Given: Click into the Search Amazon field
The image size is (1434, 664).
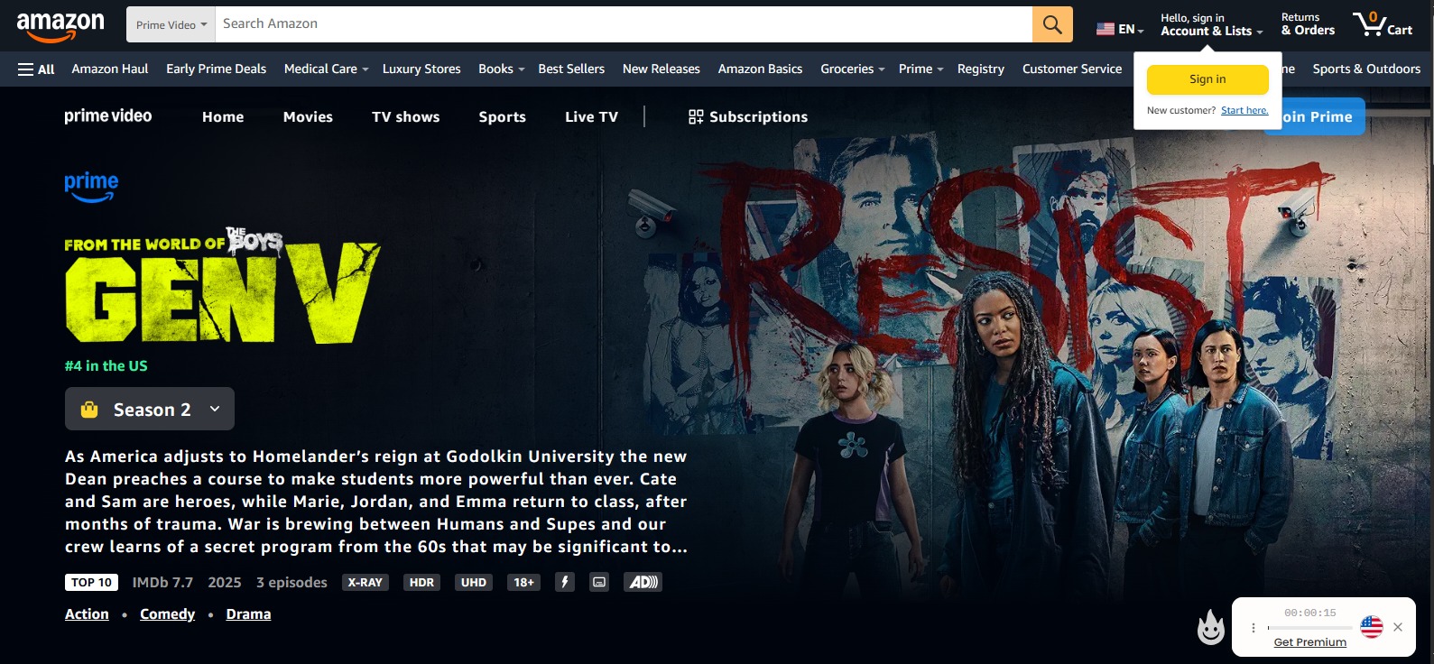Looking at the screenshot, I should (624, 24).
